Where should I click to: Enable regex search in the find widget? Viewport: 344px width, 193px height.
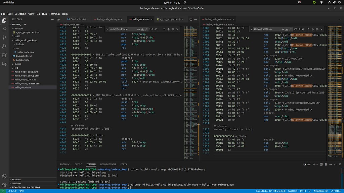tap(146, 29)
